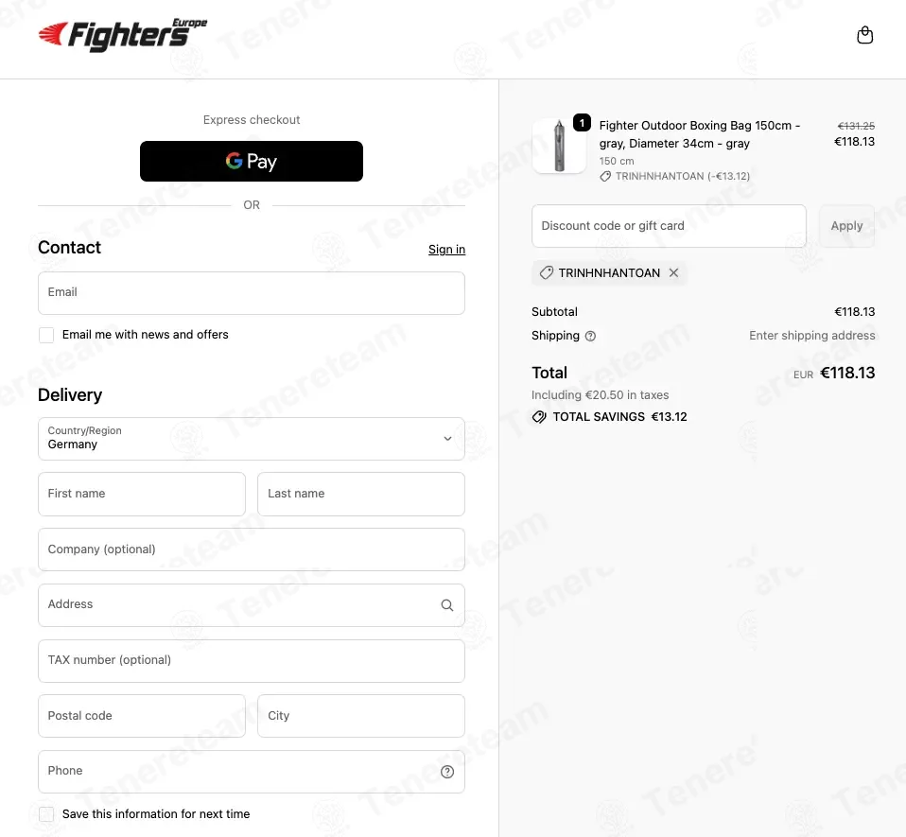
Task: Focus the Email input field
Action: coord(252,293)
